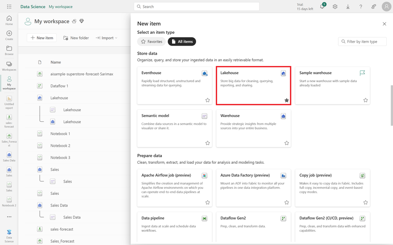Select the Sample warehouse card
The image size is (393, 245).
[x=332, y=86]
